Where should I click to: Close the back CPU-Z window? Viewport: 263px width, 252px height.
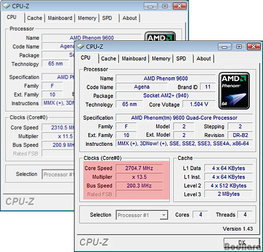(180, 7)
